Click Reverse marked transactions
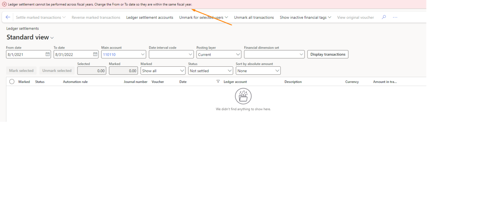The width and height of the screenshot is (494, 200). tap(96, 17)
